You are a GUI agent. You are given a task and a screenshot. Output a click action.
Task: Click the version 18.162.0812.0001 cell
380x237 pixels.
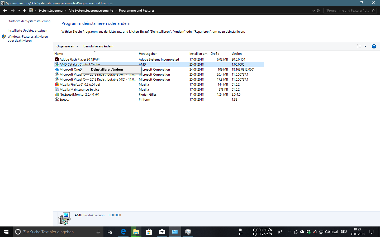click(243, 70)
